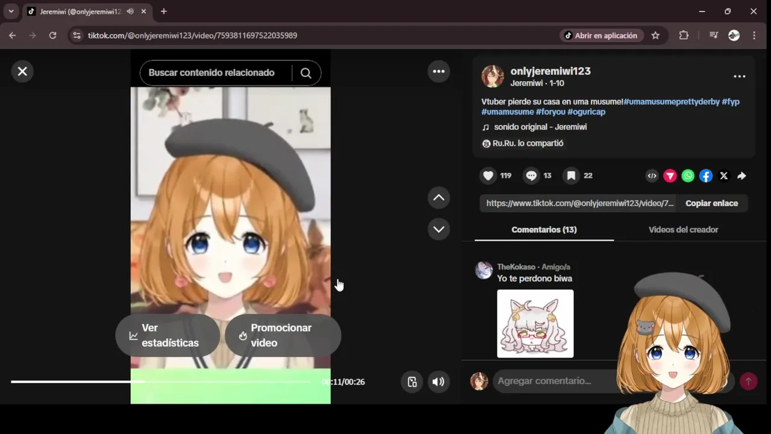Click 'Promocionar video' button
771x434 pixels.
point(283,336)
